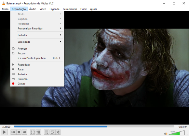The height and width of the screenshot is (136, 189).
Task: Click the blue playback seek bar
Action: pos(94,126)
